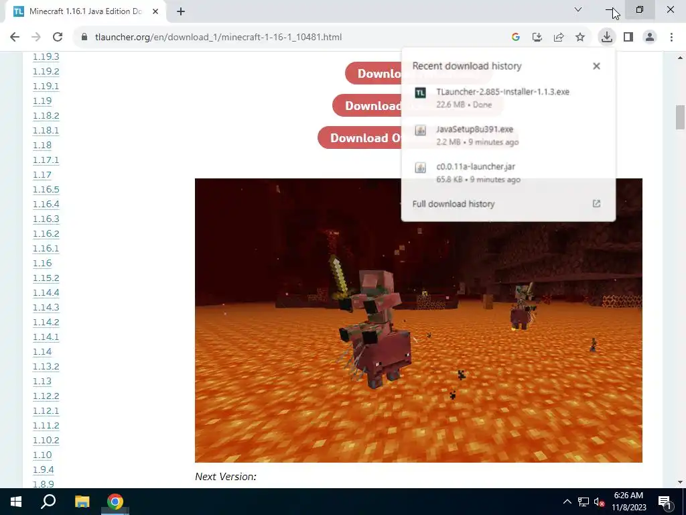Reload the current page

[58, 38]
